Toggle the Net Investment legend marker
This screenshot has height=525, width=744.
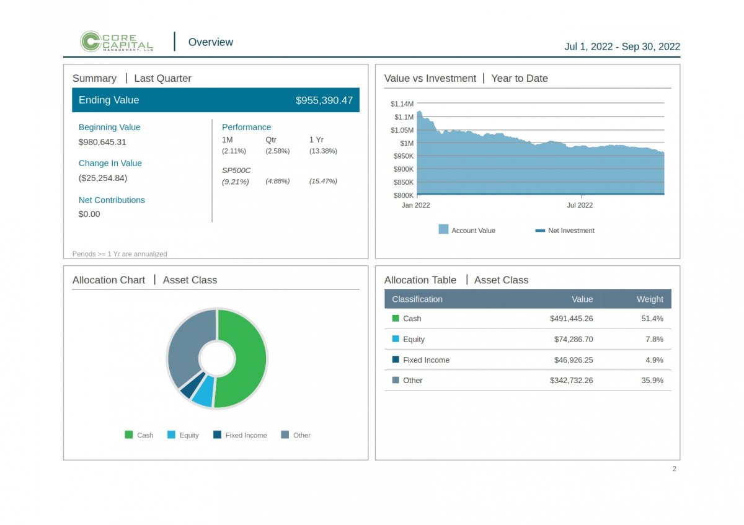pyautogui.click(x=540, y=231)
